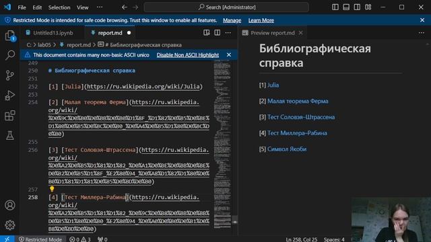Image resolution: width=431 pixels, height=242 pixels.
Task: Expand the C: breadcrumb
Action: [29, 45]
